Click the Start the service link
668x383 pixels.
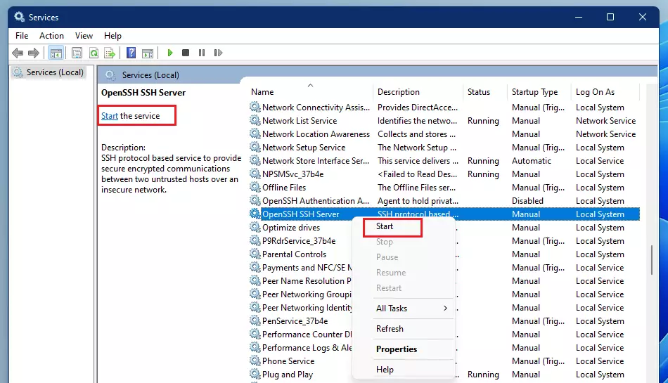(x=110, y=116)
